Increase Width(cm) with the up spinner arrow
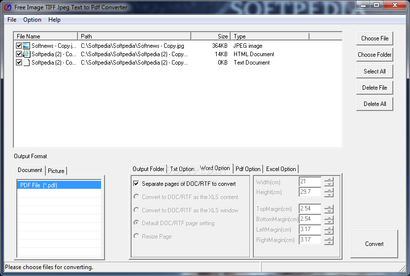 pyautogui.click(x=329, y=179)
